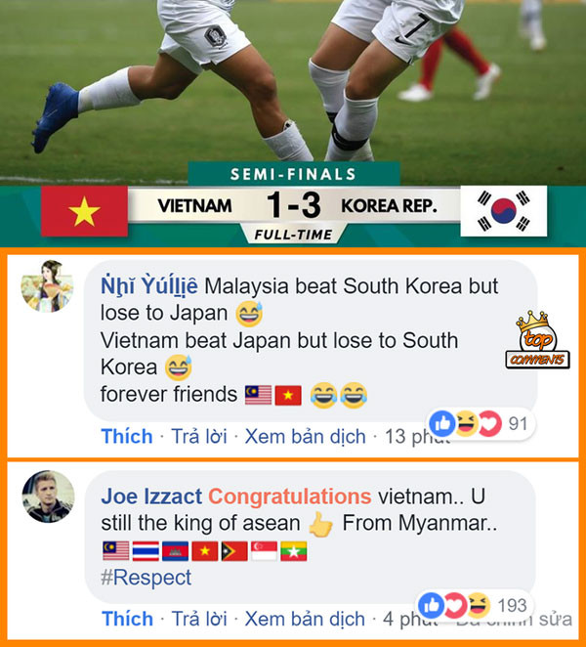This screenshot has width=586, height=647.
Task: Show the 193 reactions count list
Action: 512,605
